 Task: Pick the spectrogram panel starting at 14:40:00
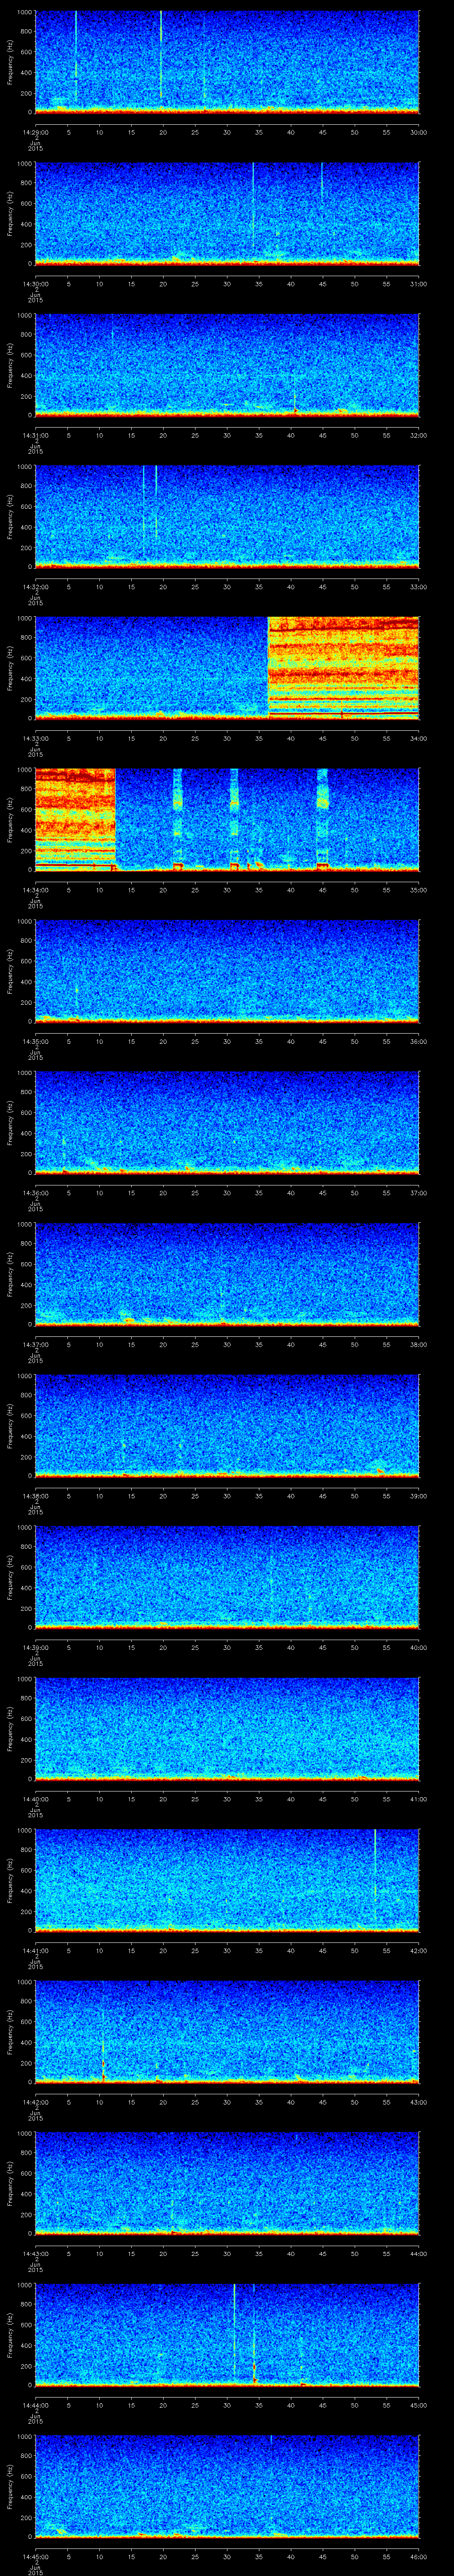point(227,1728)
